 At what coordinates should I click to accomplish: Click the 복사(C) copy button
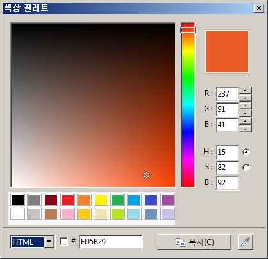coord(194,242)
